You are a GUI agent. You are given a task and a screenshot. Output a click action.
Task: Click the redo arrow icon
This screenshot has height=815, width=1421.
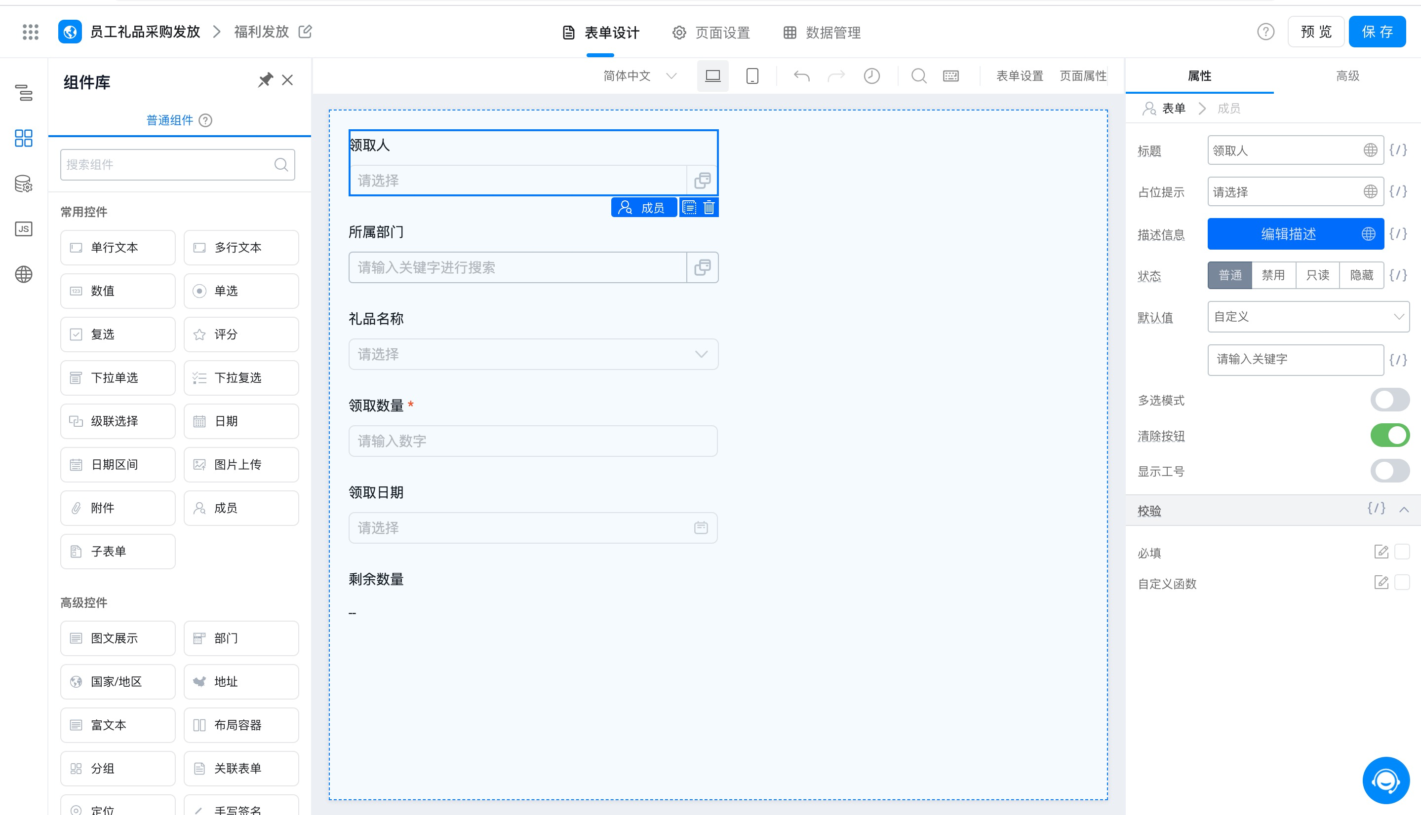pyautogui.click(x=836, y=75)
